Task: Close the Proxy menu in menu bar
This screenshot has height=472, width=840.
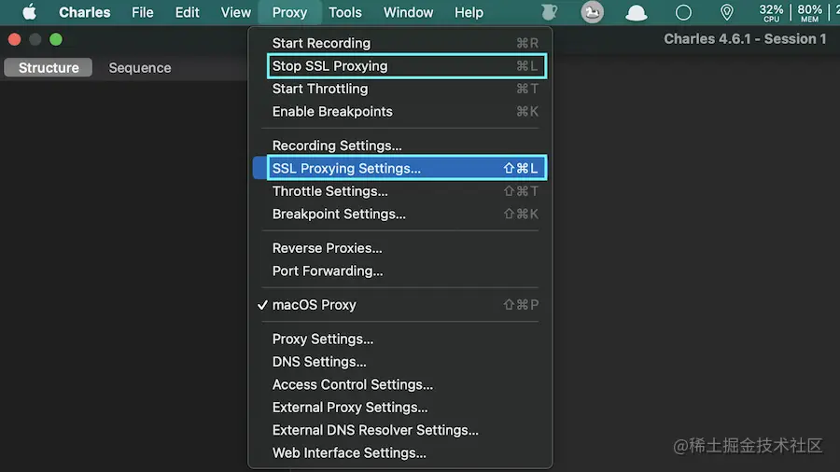Action: 289,12
